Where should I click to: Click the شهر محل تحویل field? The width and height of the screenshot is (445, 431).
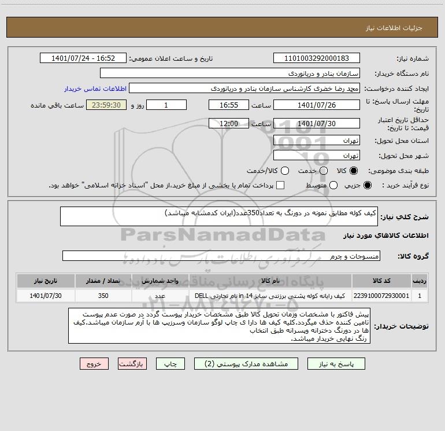point(317,155)
